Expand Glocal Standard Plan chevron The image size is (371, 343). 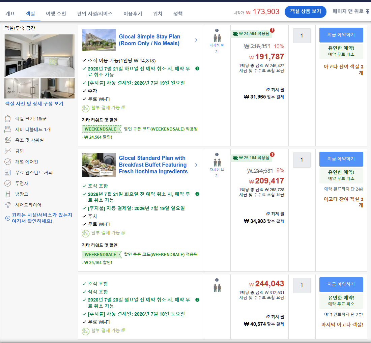pyautogui.click(x=196, y=165)
